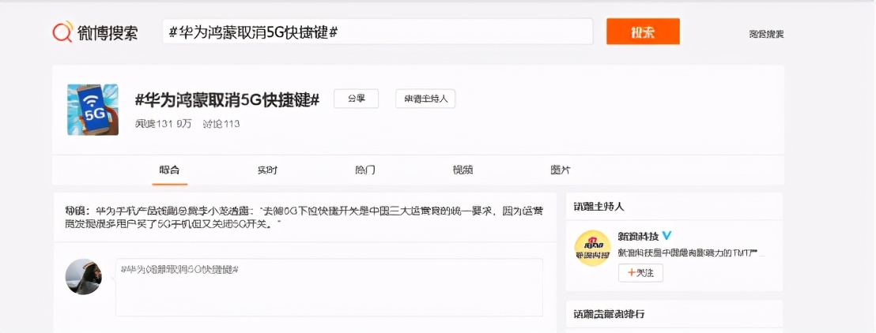This screenshot has width=876, height=333.
Task: Click the topic host panel heading
Action: tap(599, 207)
